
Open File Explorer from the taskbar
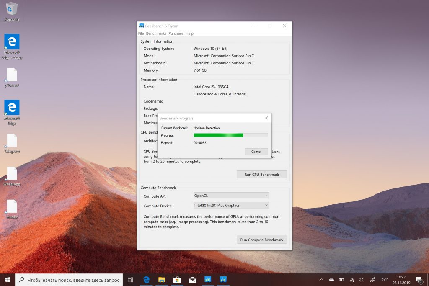pyautogui.click(x=162, y=279)
